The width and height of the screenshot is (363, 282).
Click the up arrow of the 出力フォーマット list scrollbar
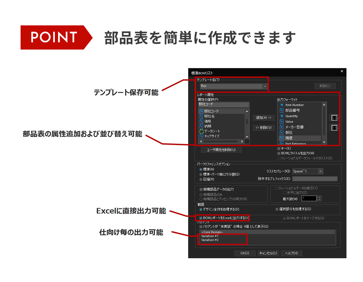[324, 105]
